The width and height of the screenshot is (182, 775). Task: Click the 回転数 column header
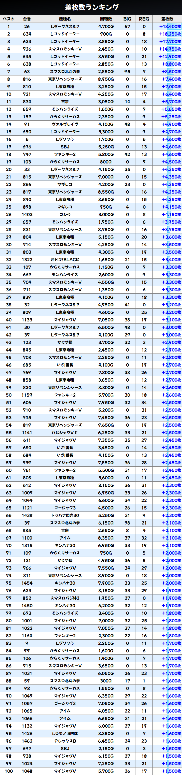(x=106, y=19)
